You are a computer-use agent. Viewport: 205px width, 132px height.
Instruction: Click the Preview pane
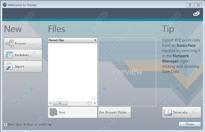(x=127, y=72)
